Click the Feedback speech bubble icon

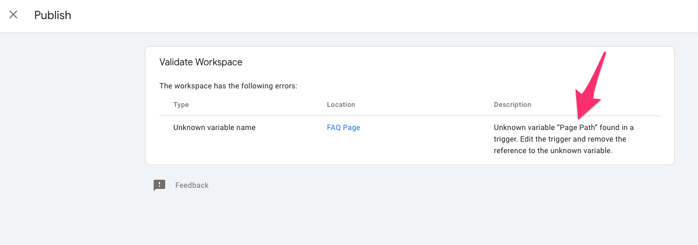(159, 185)
